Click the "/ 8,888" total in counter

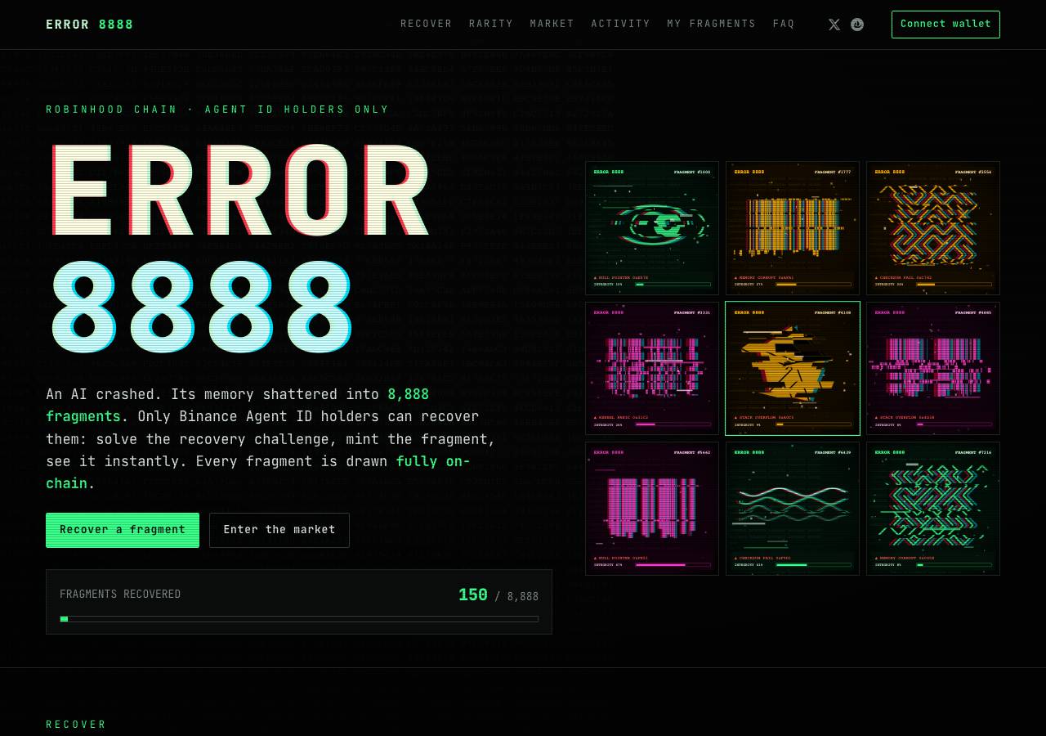[516, 597]
